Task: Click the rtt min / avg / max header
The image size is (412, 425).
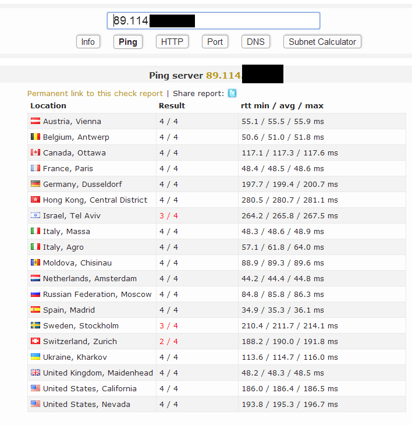Action: (x=282, y=106)
